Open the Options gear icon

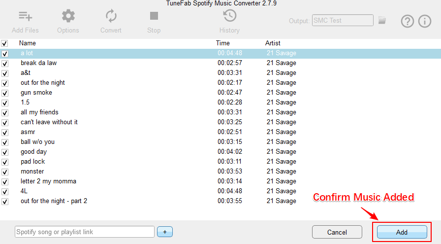(x=68, y=16)
